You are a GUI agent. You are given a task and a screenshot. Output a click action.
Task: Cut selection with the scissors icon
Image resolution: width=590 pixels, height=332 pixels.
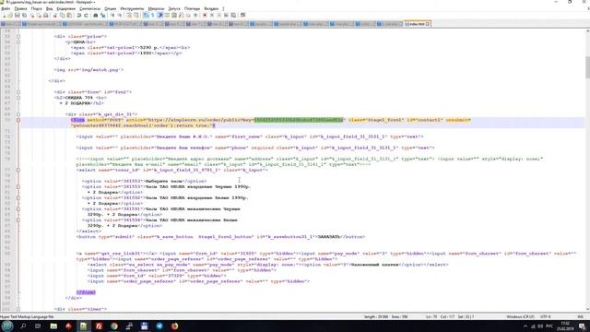pos(55,16)
